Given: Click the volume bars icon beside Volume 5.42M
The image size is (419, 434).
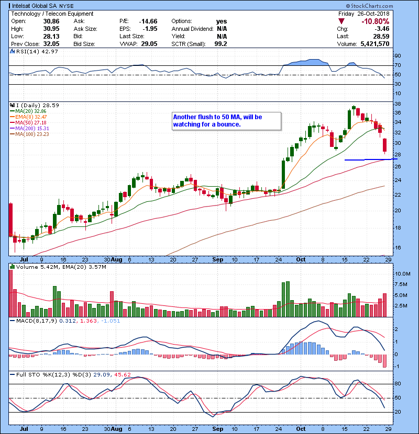Looking at the screenshot, I should (x=12, y=267).
